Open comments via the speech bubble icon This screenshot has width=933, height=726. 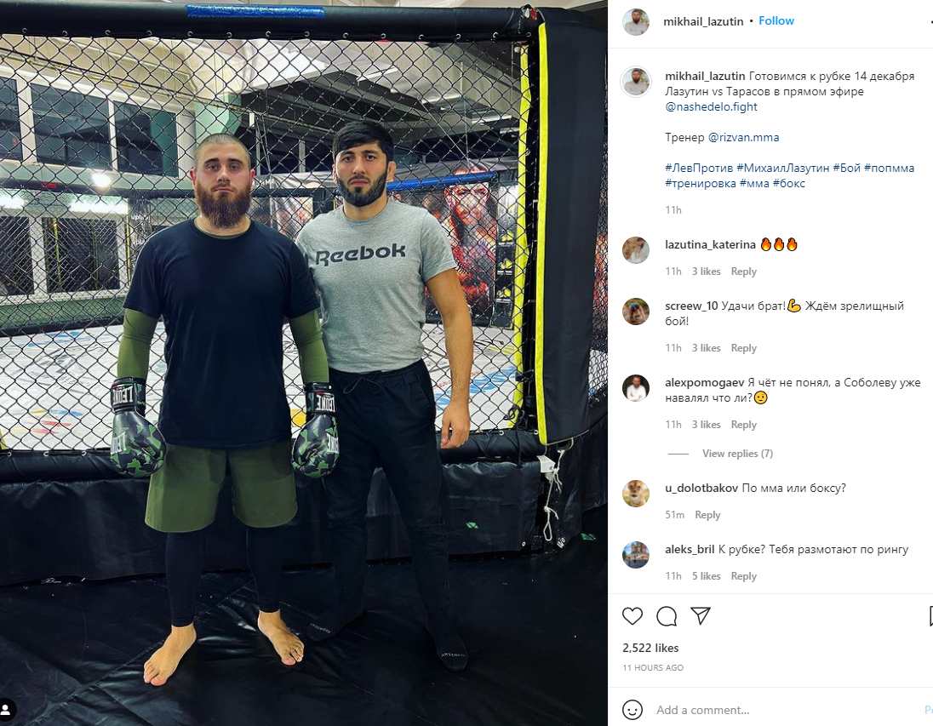[x=667, y=616]
